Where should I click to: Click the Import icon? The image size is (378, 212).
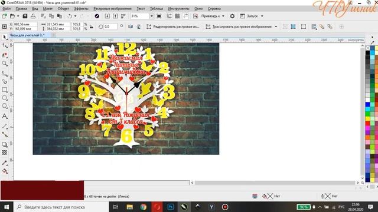click(x=107, y=16)
